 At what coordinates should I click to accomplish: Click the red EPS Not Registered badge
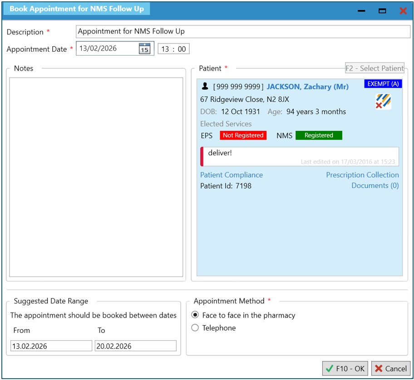tap(243, 135)
